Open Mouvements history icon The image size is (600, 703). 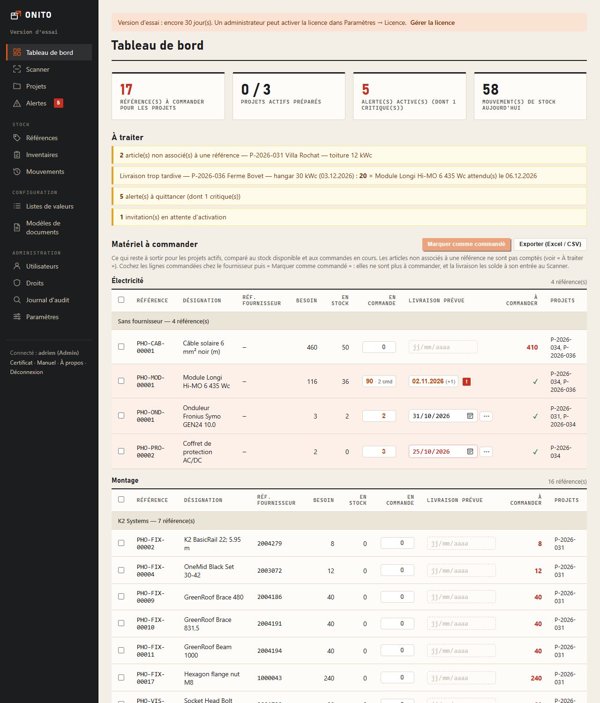[17, 172]
